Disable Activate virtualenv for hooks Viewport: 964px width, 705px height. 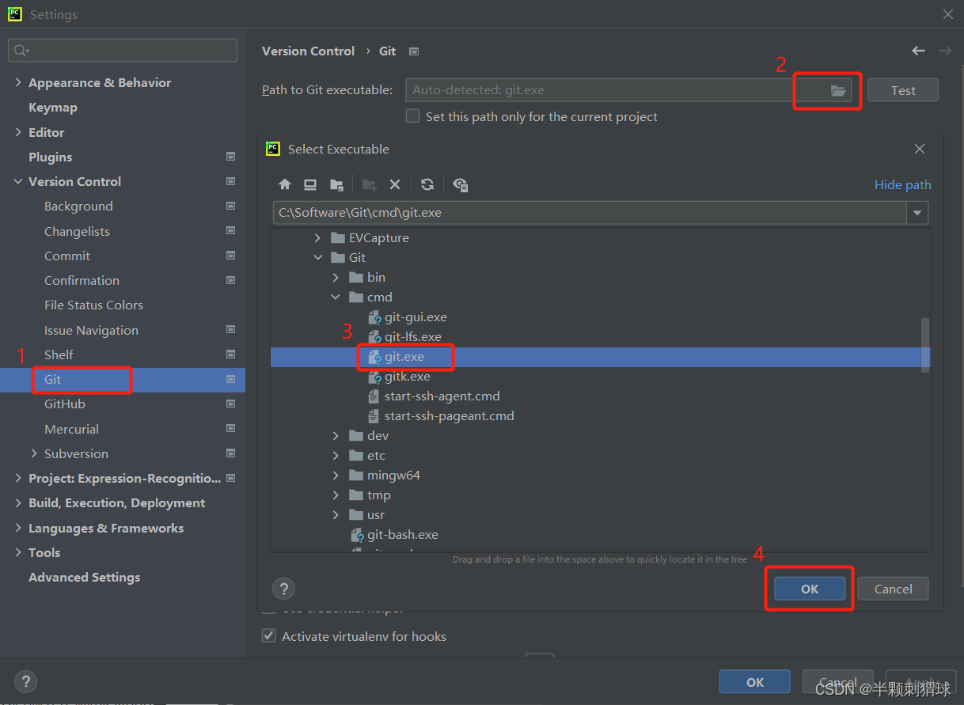[269, 635]
